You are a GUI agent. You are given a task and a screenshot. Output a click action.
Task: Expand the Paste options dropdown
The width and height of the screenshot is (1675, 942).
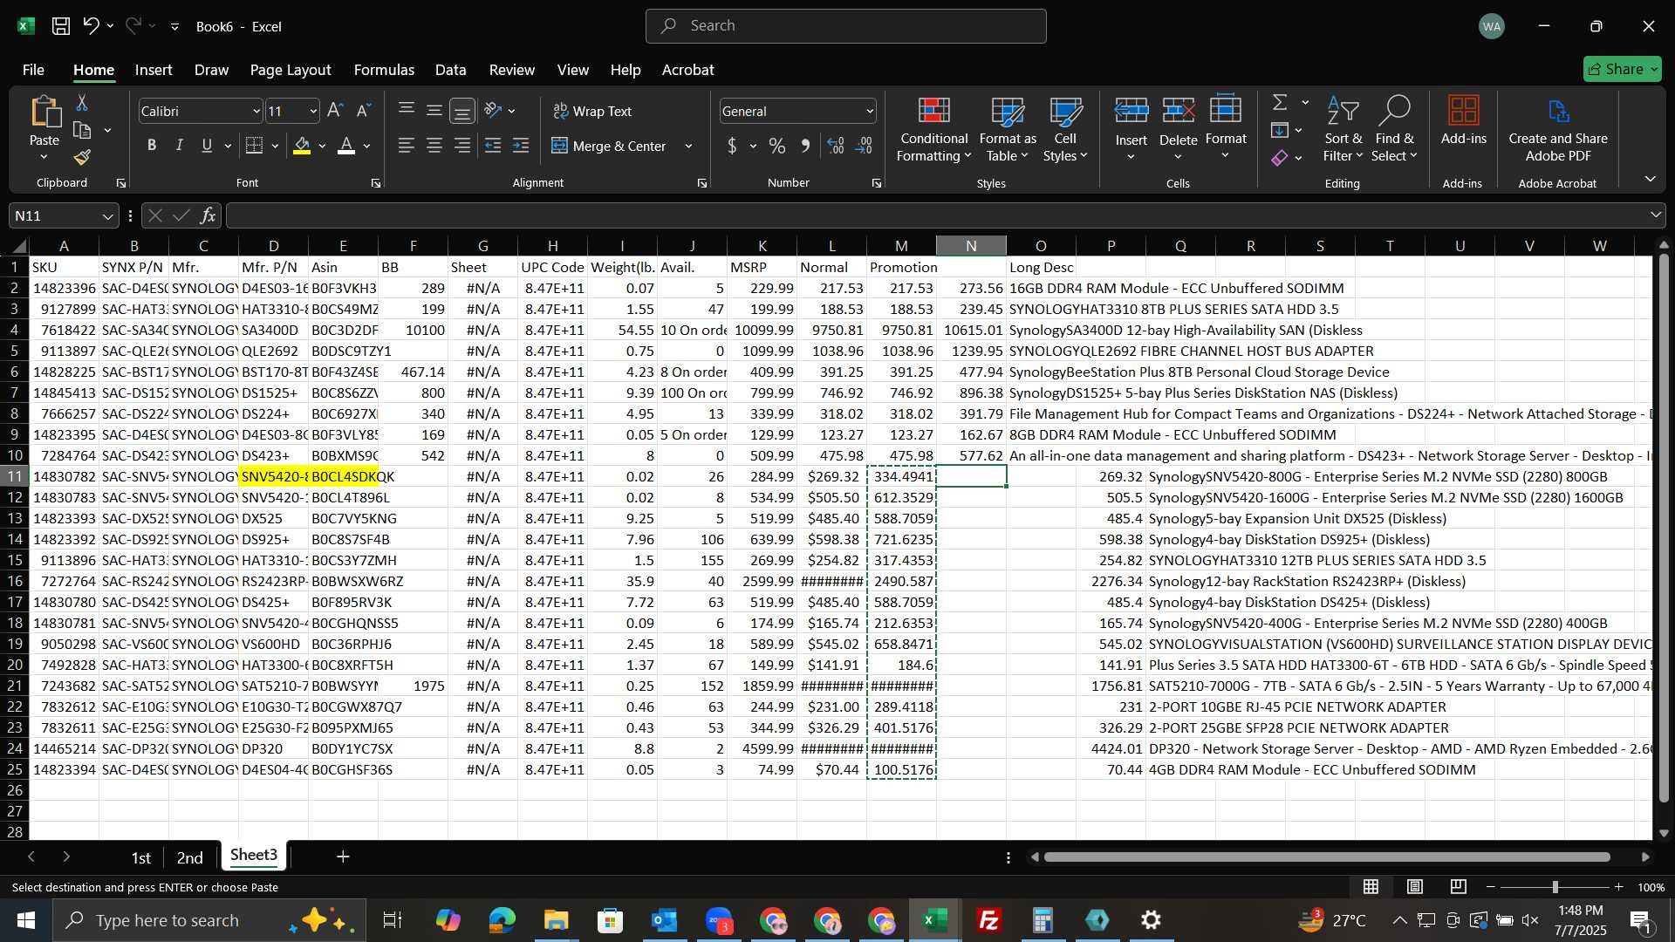44,158
